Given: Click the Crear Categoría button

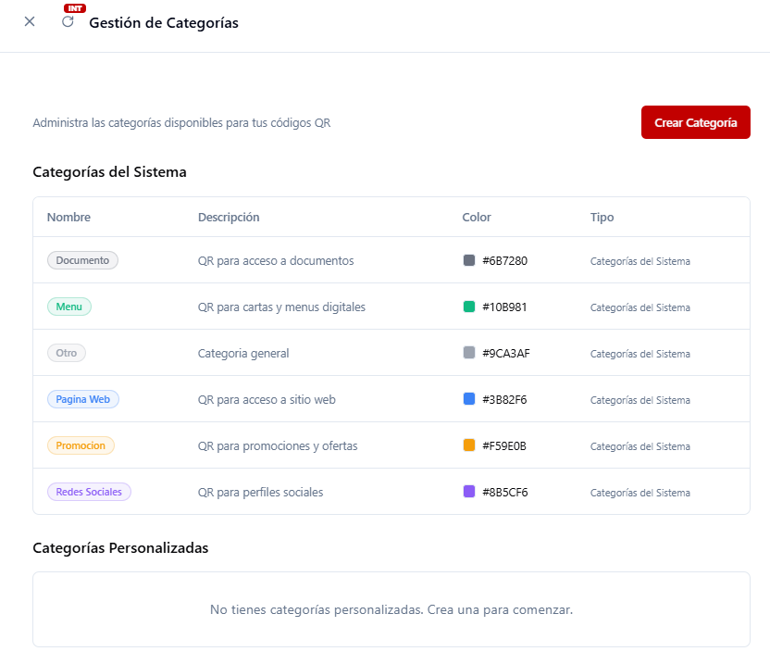Looking at the screenshot, I should tap(695, 122).
